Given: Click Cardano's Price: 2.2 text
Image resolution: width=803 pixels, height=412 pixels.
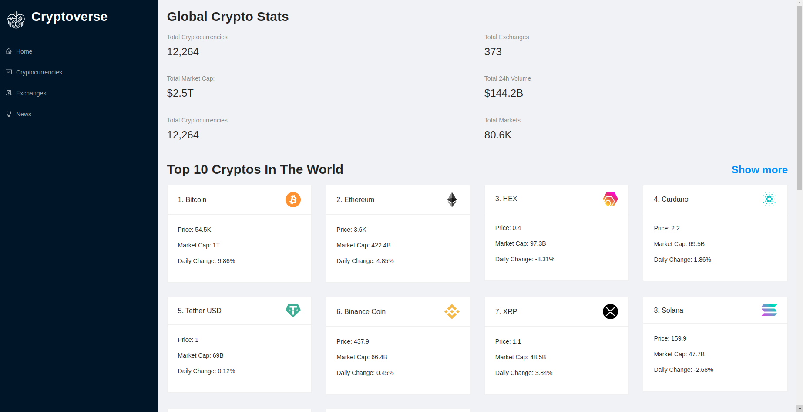Looking at the screenshot, I should point(667,228).
